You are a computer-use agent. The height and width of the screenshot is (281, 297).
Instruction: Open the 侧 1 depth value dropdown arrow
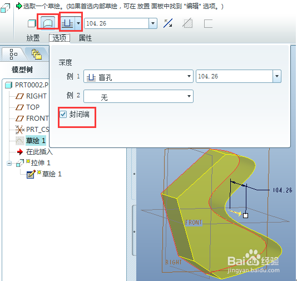coord(277,76)
